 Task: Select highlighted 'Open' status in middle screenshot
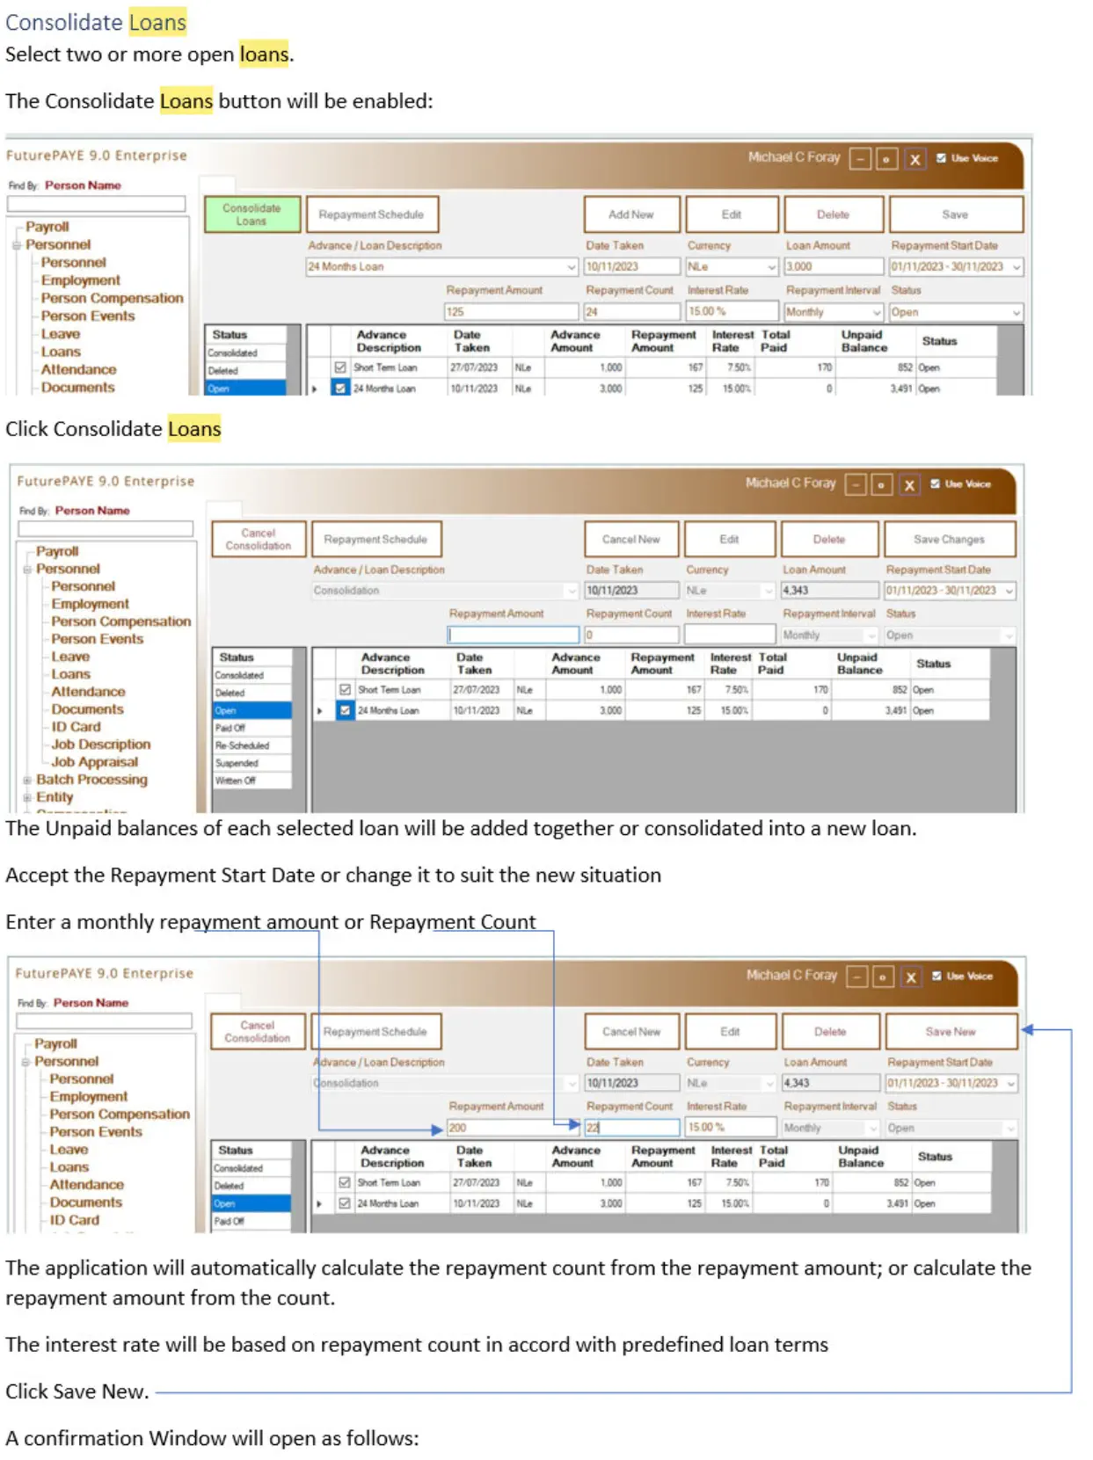click(252, 710)
